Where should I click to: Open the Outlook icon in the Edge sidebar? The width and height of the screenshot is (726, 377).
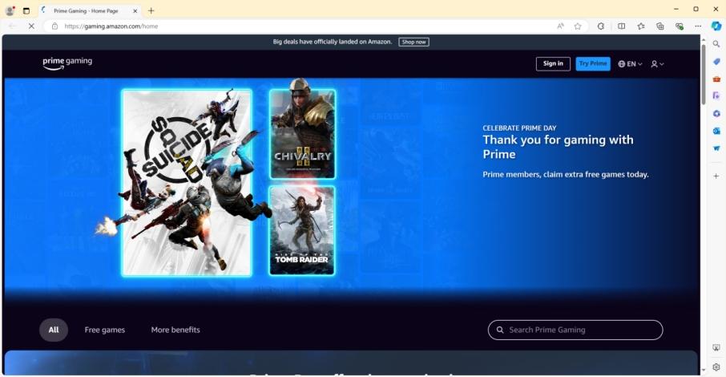pos(716,131)
